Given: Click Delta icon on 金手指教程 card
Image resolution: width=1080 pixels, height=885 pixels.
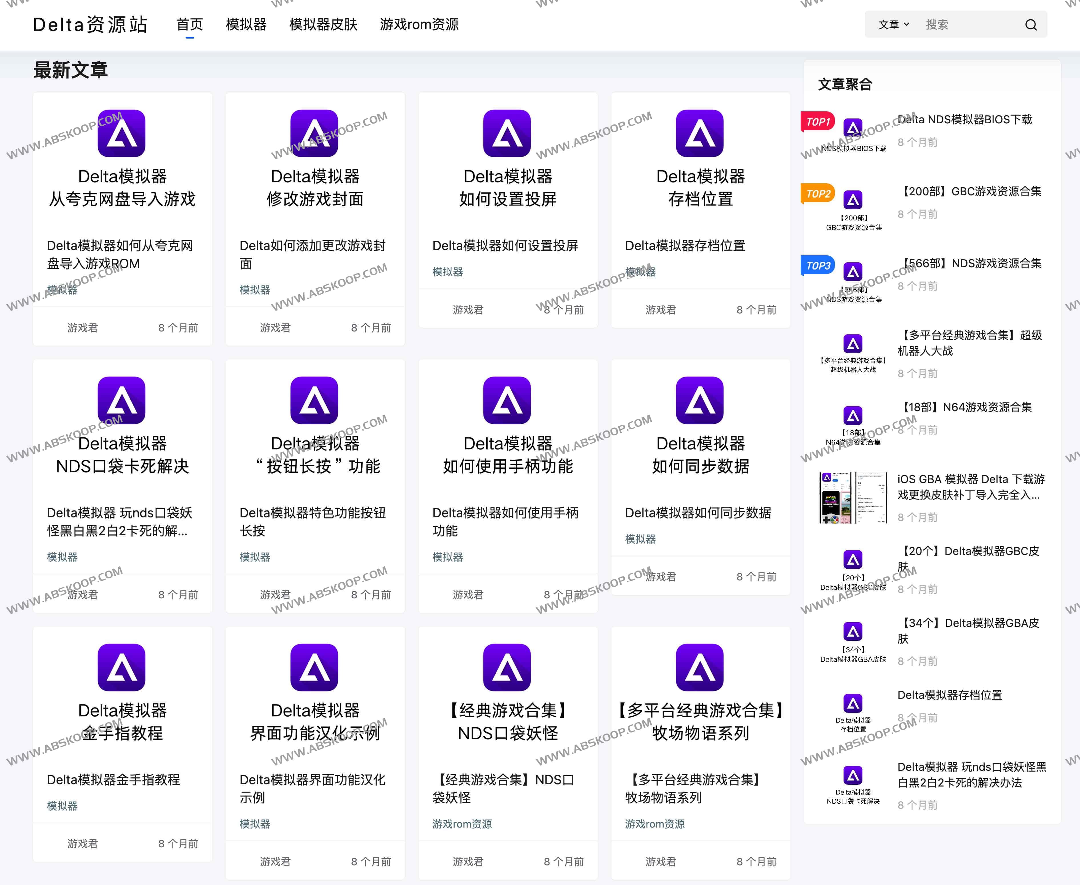Looking at the screenshot, I should [121, 667].
